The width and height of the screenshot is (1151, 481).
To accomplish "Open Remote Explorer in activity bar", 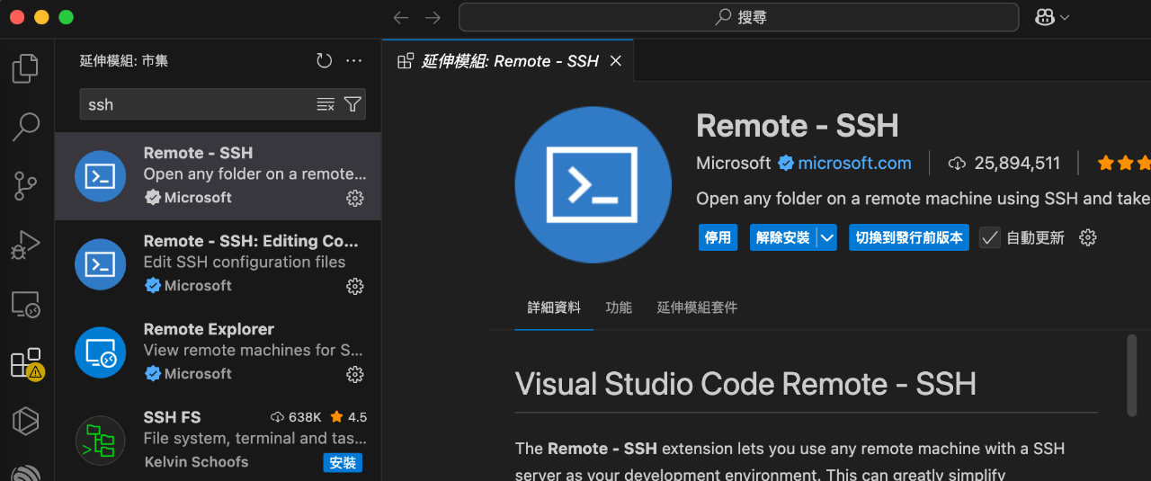I will pos(25,305).
